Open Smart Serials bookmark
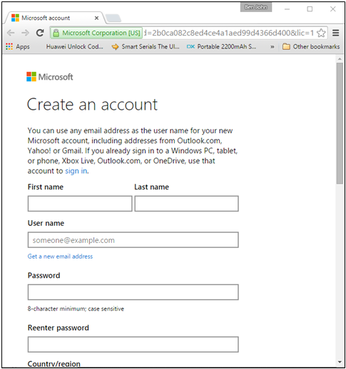Viewport: 346px width, 369px height. pos(146,46)
